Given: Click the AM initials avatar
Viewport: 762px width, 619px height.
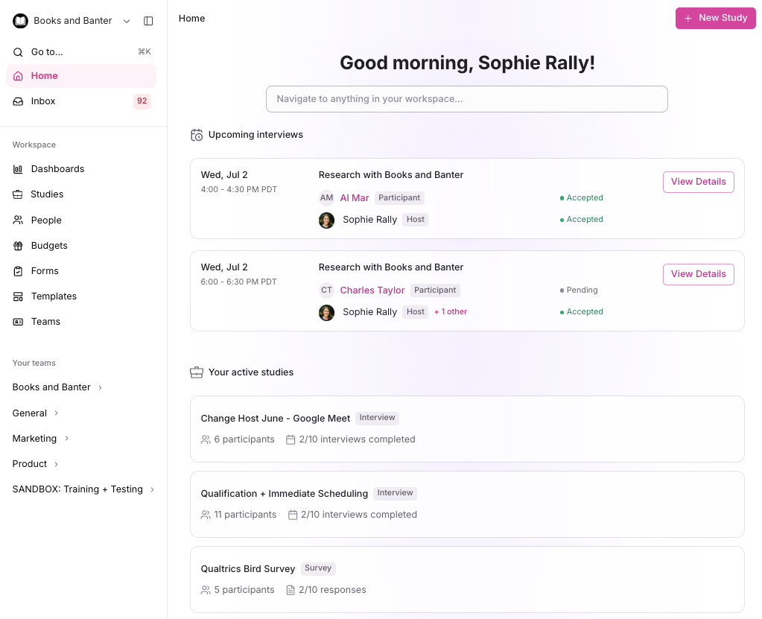Looking at the screenshot, I should point(326,197).
